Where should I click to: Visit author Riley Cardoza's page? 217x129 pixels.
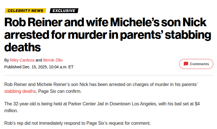pyautogui.click(x=22, y=60)
